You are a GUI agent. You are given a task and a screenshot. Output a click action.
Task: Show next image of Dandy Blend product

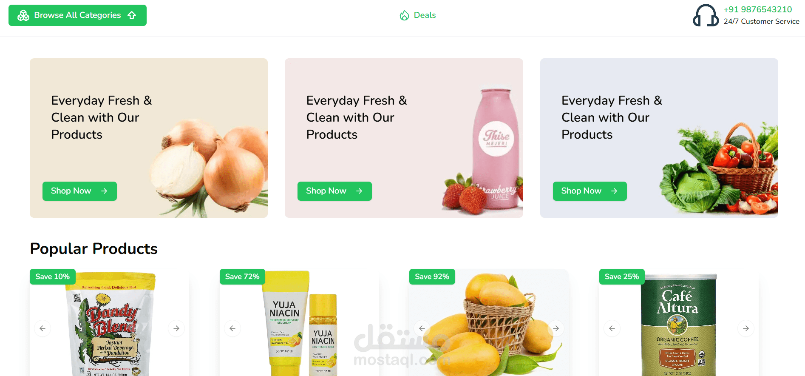coord(176,328)
